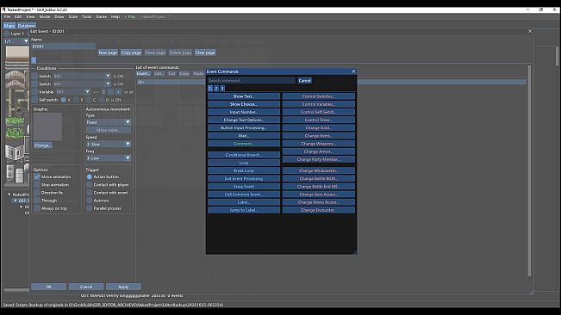The width and height of the screenshot is (561, 315).
Task: Select the Break Loop command
Action: tap(244, 170)
